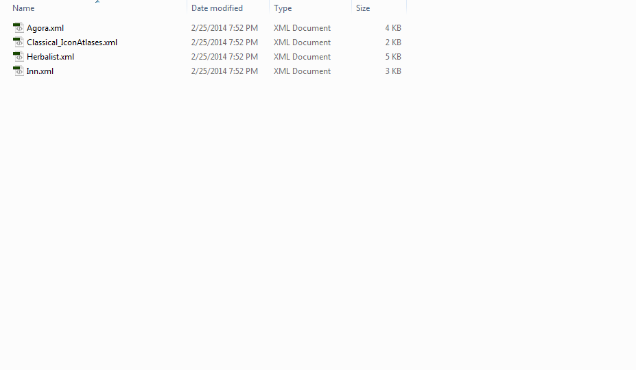Click the Inn.xml file name

(40, 71)
